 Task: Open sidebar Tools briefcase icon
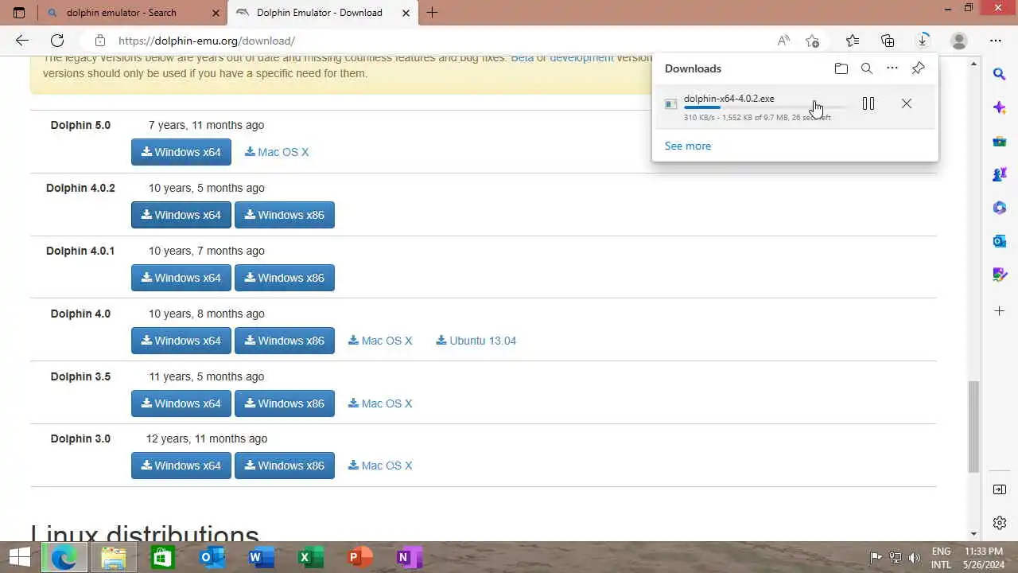click(1000, 142)
